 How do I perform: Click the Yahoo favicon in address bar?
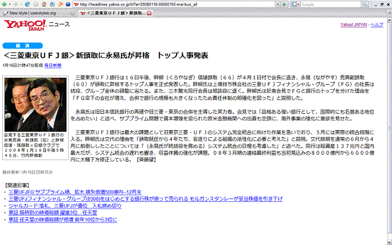pyautogui.click(x=77, y=4)
